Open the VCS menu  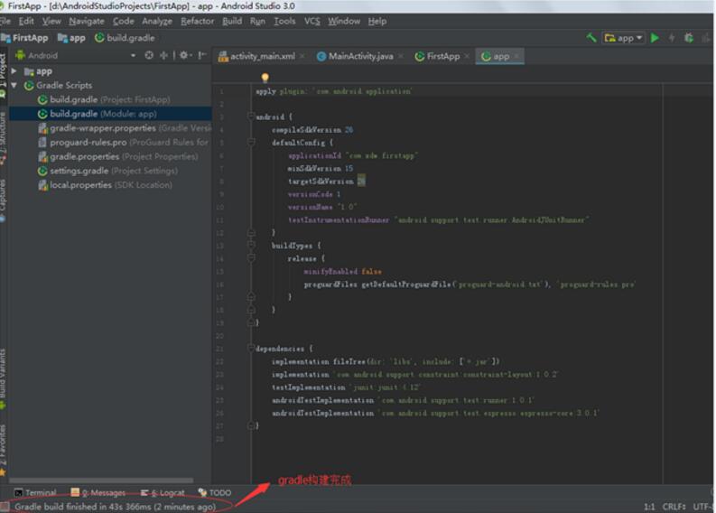tap(312, 21)
